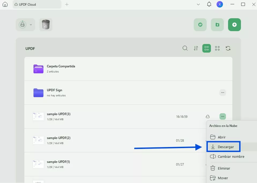Select Cambiar nombre menu entry
The height and width of the screenshot is (183, 257).
[232, 156]
